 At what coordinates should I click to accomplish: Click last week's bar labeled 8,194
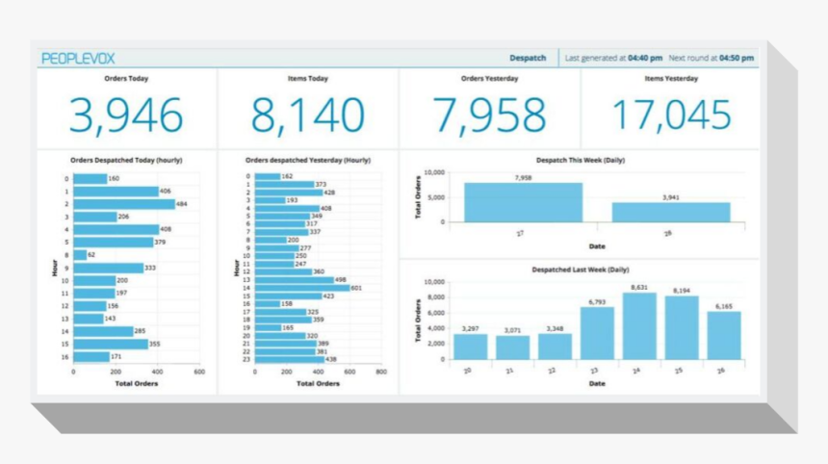(682, 328)
